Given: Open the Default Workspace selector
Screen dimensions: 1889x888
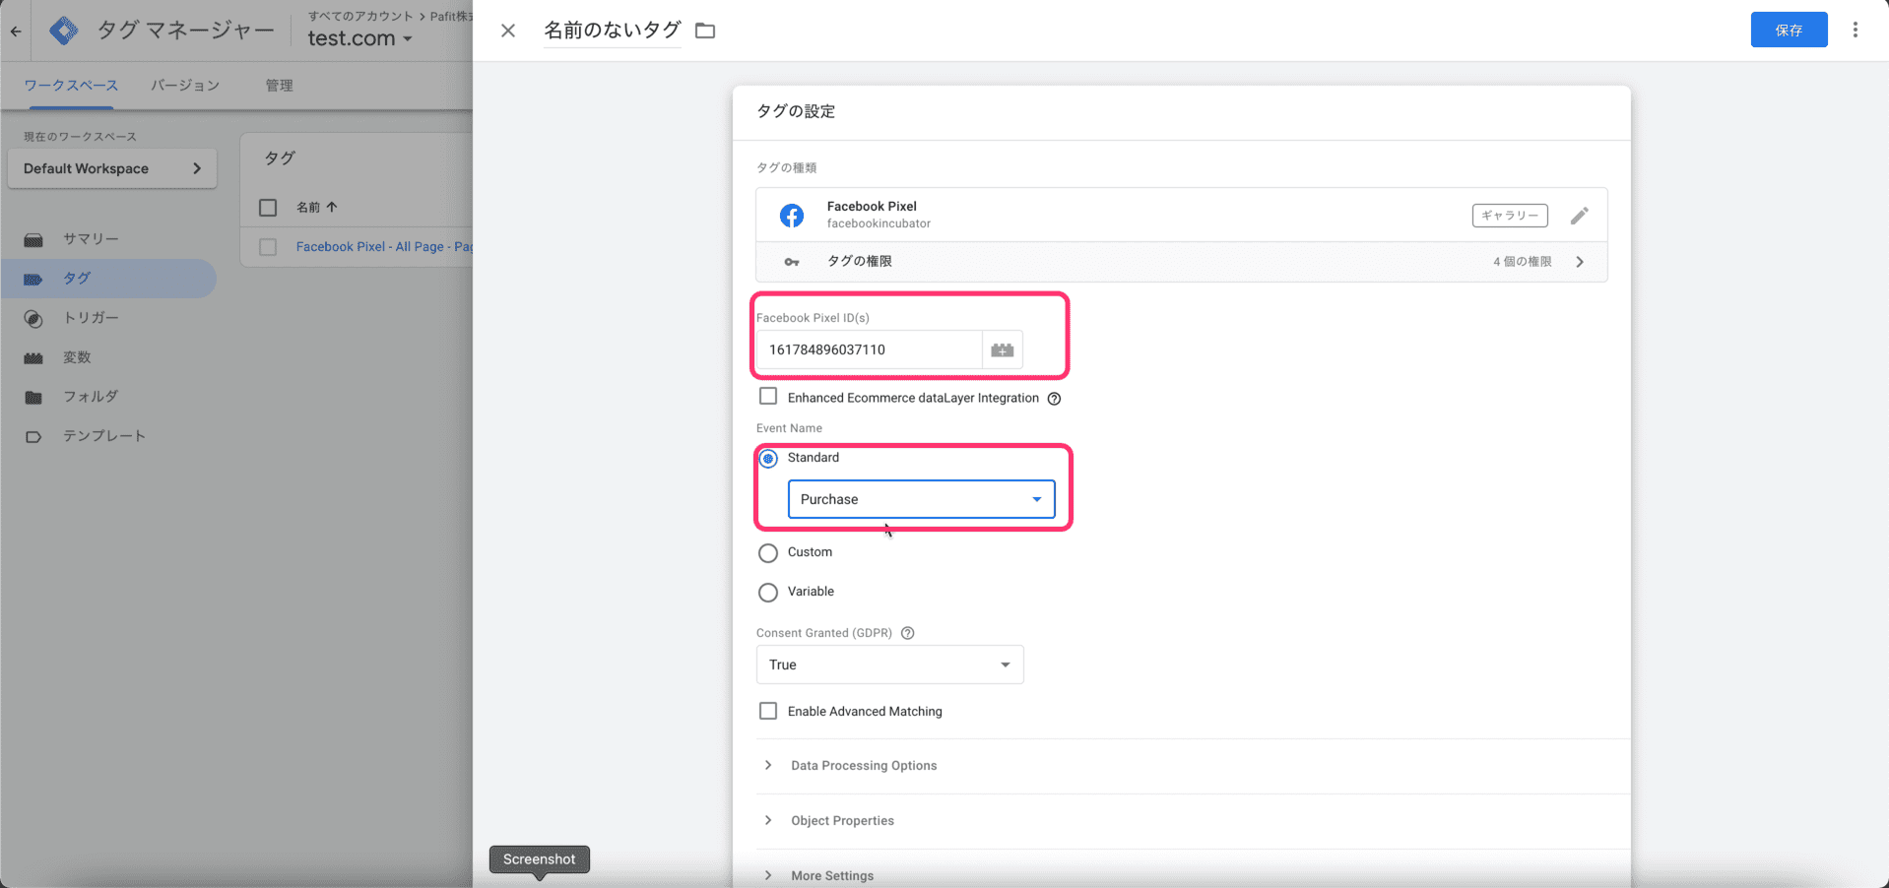Looking at the screenshot, I should 112,168.
